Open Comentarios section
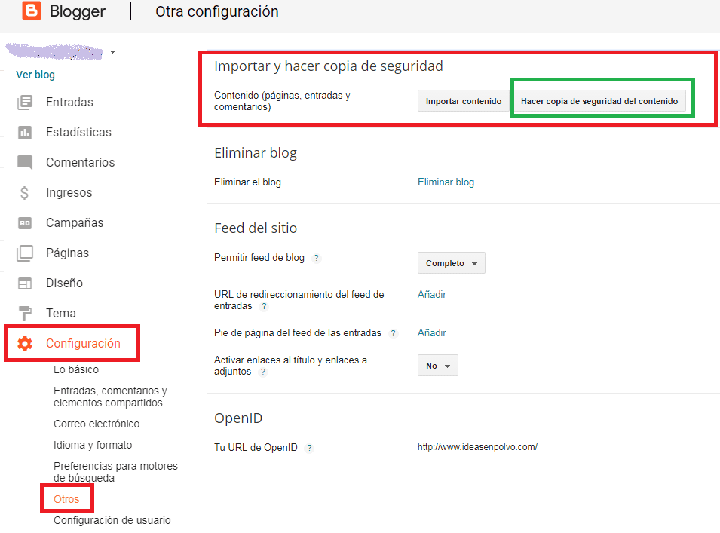Screen dimensions: 720x533 [81, 163]
